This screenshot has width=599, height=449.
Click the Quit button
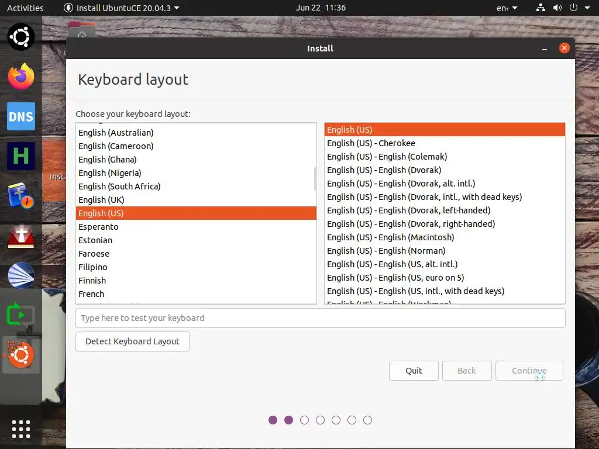(x=414, y=371)
